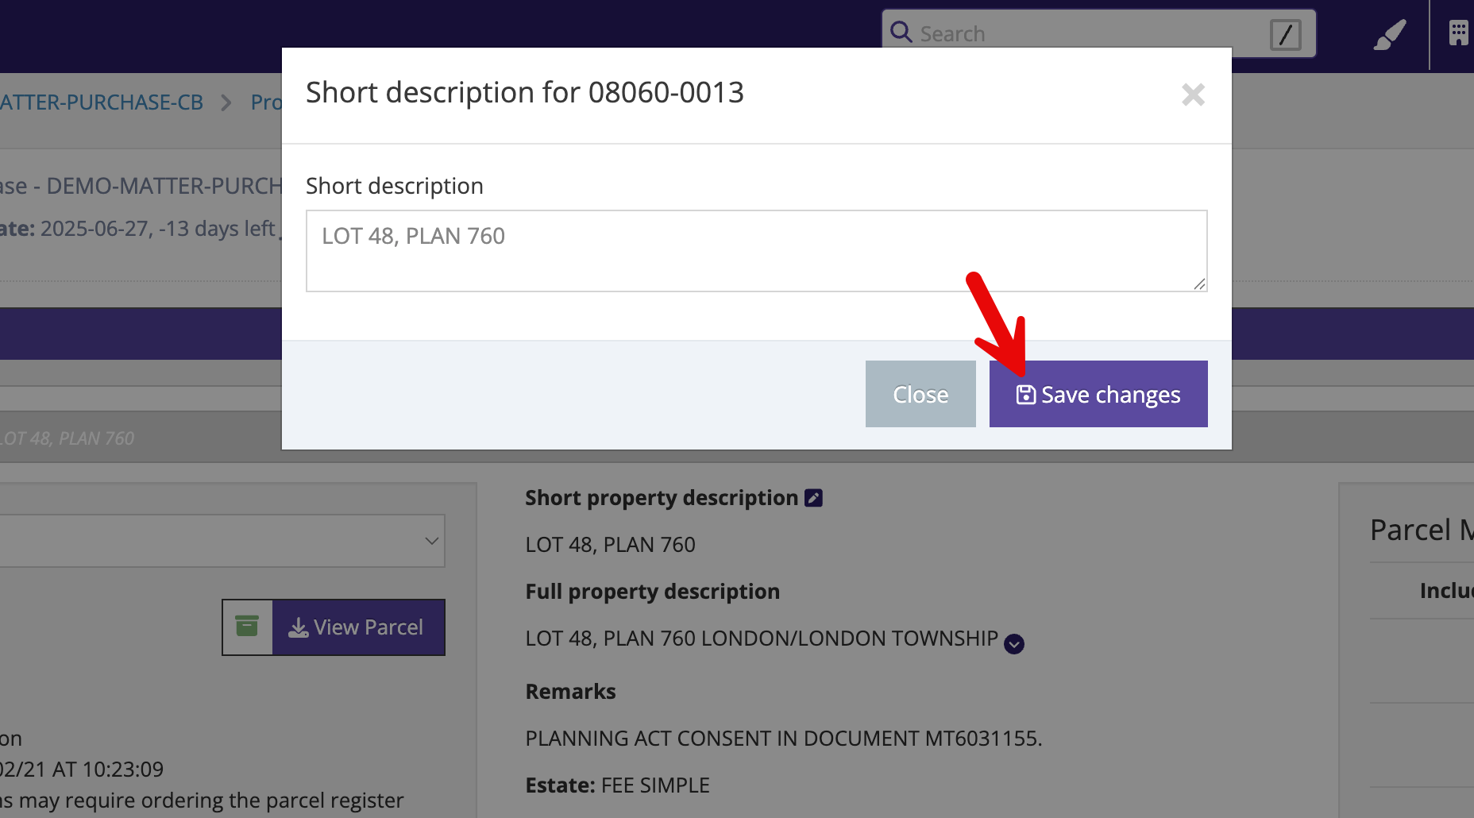Screen dimensions: 1474x818
Task: Open the paintbrush theme icon
Action: point(1389,35)
